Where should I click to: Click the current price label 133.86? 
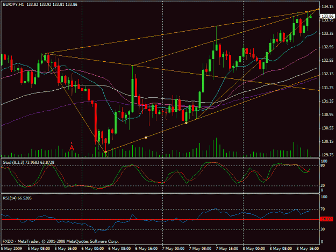pyautogui.click(x=327, y=16)
